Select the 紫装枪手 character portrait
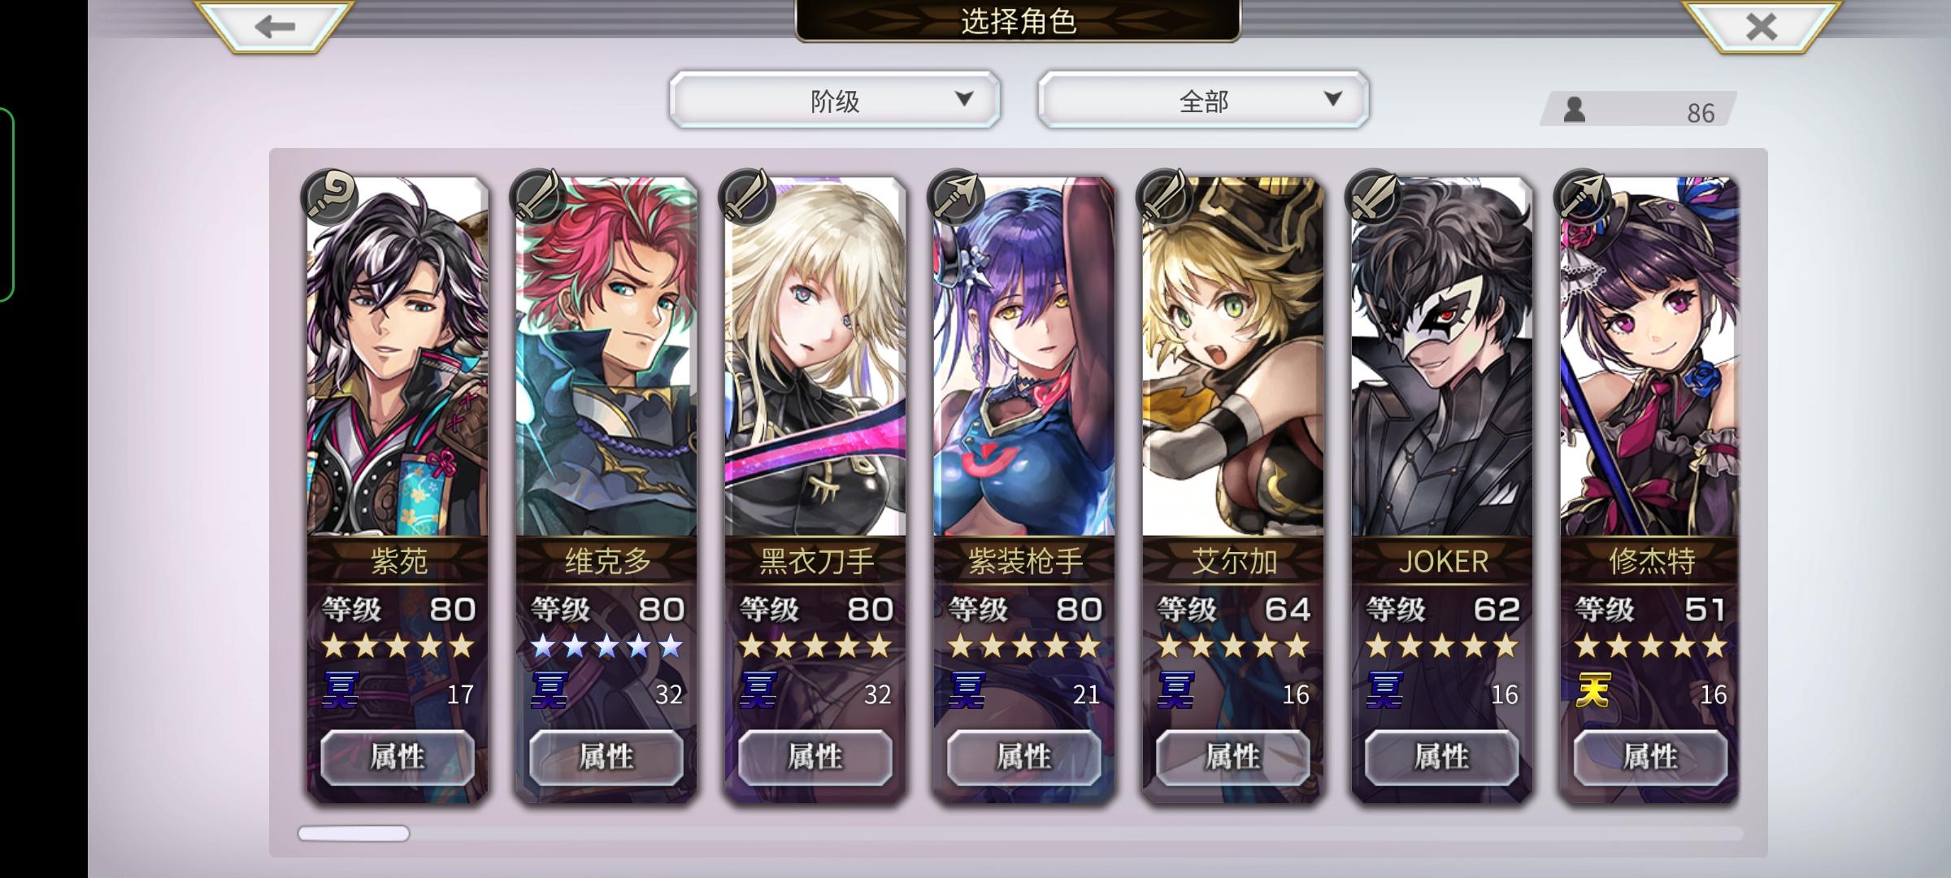 point(1024,358)
